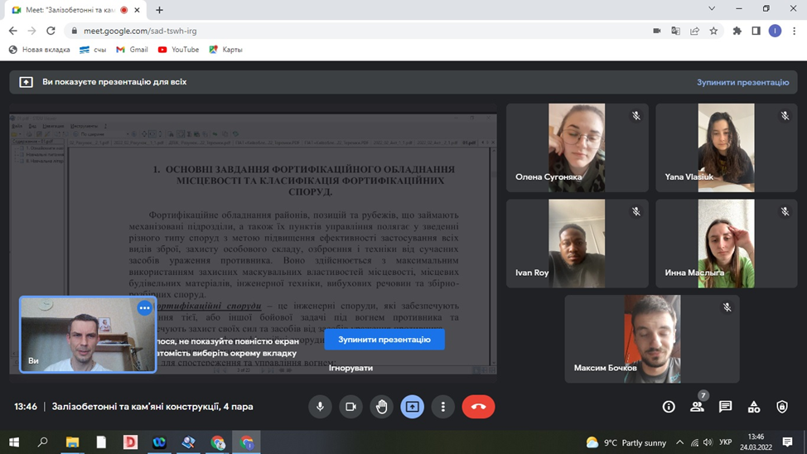This screenshot has height=454, width=807.
Task: Open the Chrome three-dot menu
Action: click(795, 31)
